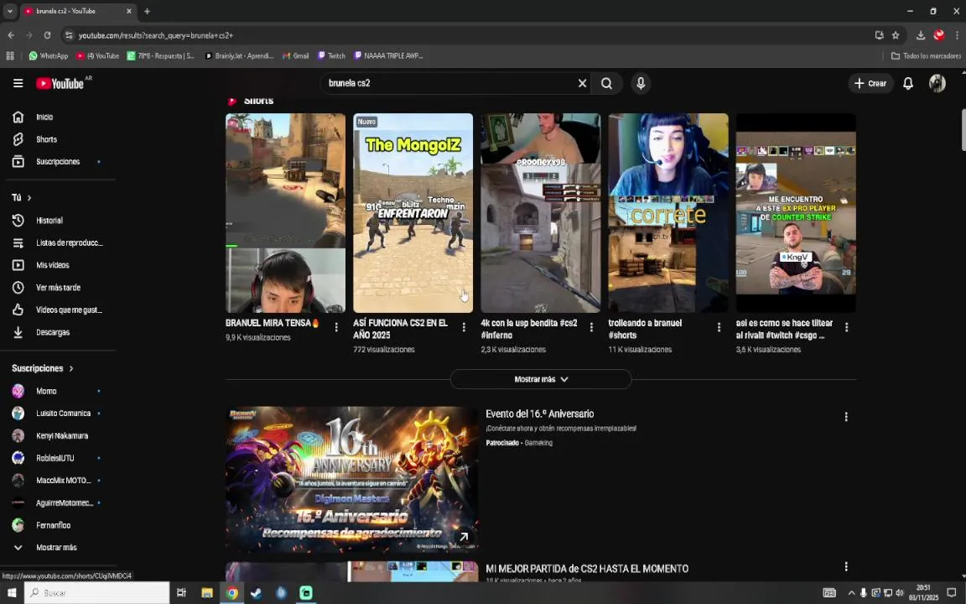Click the browser address bar

[x=468, y=35]
